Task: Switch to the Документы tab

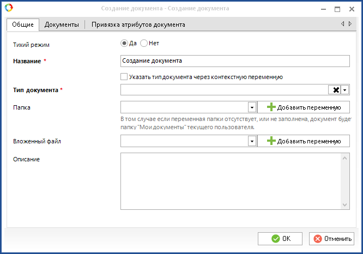Action: click(62, 25)
